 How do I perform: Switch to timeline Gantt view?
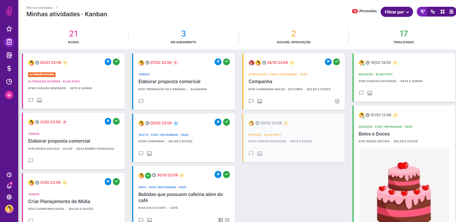432,12
